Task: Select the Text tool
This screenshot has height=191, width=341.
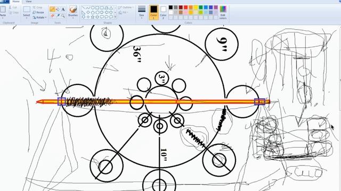Action: pos(63,10)
